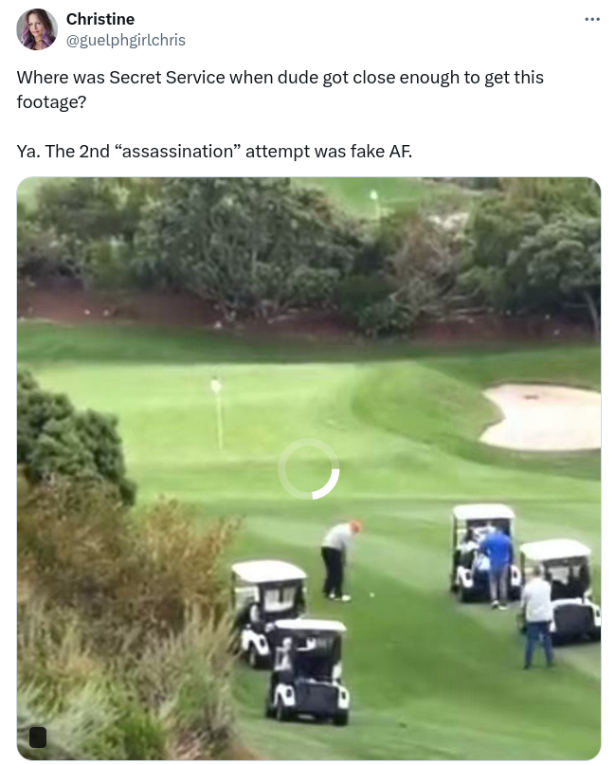Click the man wearing the blue shirt

(497, 567)
